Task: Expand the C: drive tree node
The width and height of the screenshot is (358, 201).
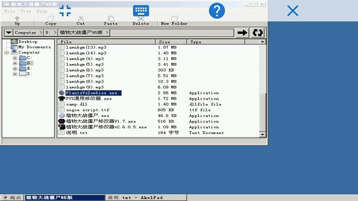Action: pyautogui.click(x=15, y=58)
